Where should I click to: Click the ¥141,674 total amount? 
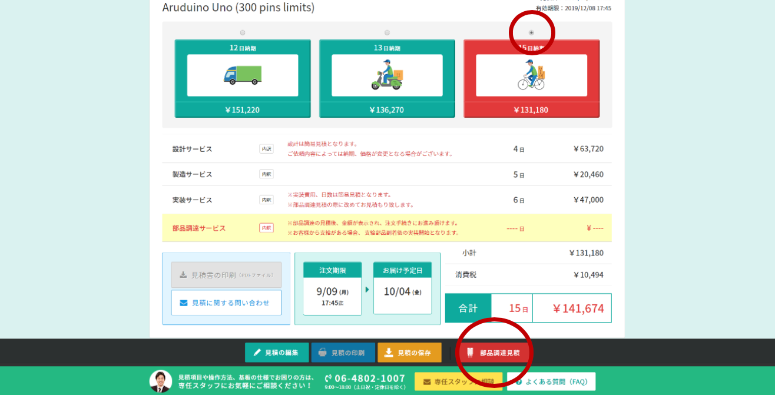click(578, 308)
